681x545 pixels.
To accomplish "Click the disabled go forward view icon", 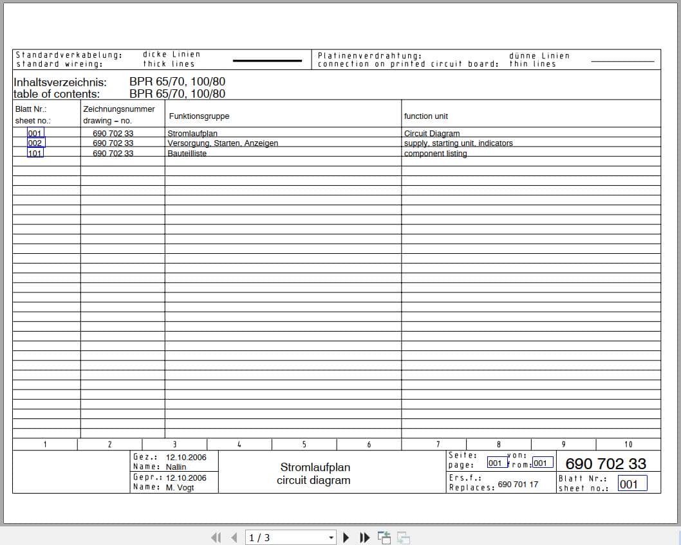I will coord(404,538).
